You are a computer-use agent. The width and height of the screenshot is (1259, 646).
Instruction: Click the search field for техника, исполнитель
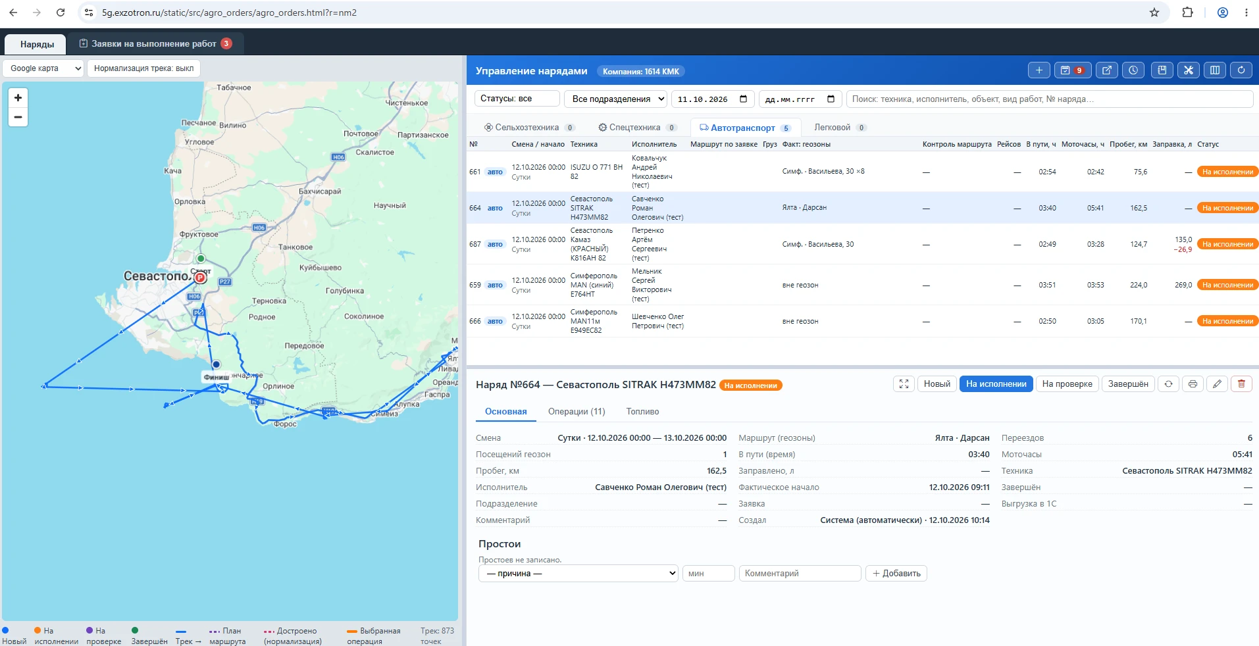(x=1049, y=99)
